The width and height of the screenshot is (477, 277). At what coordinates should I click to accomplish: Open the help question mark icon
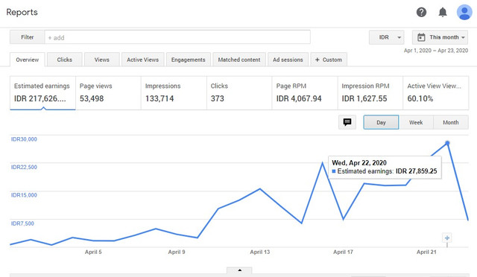(421, 12)
